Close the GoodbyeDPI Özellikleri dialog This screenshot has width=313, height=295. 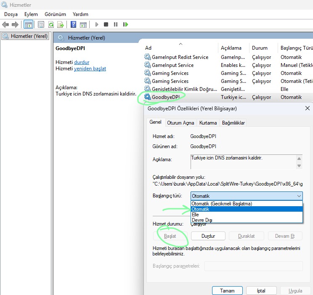click(308, 108)
